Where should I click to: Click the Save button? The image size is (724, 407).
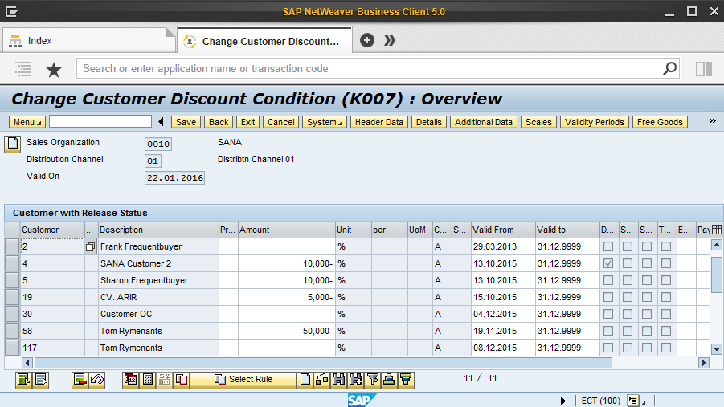coord(186,122)
